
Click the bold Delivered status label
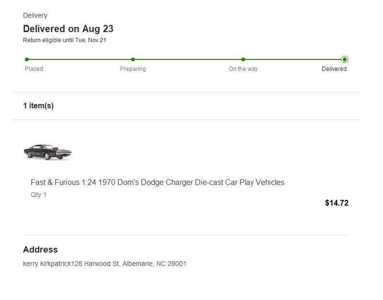tap(334, 69)
